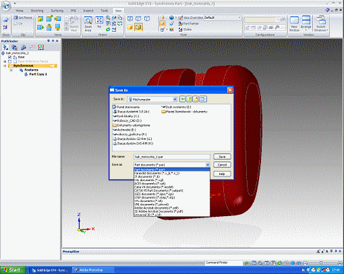Click the Cancel button in the dialog
The height and width of the screenshot is (274, 344).
pyautogui.click(x=222, y=165)
